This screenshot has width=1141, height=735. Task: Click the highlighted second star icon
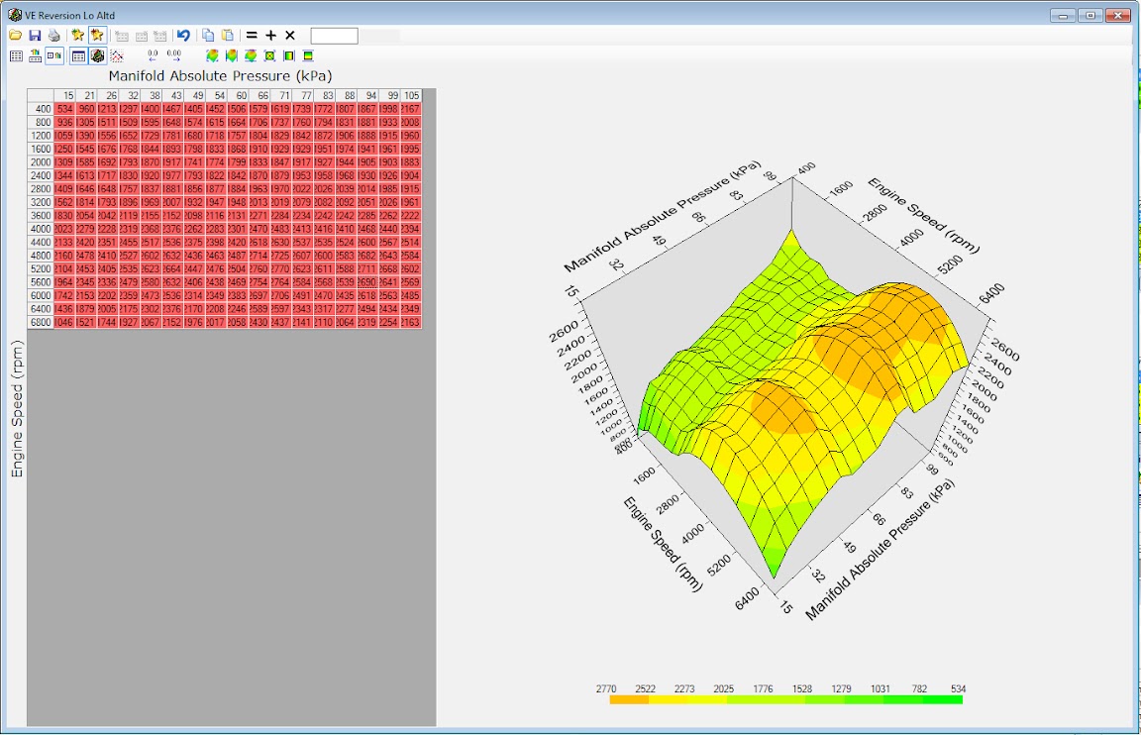[x=97, y=35]
